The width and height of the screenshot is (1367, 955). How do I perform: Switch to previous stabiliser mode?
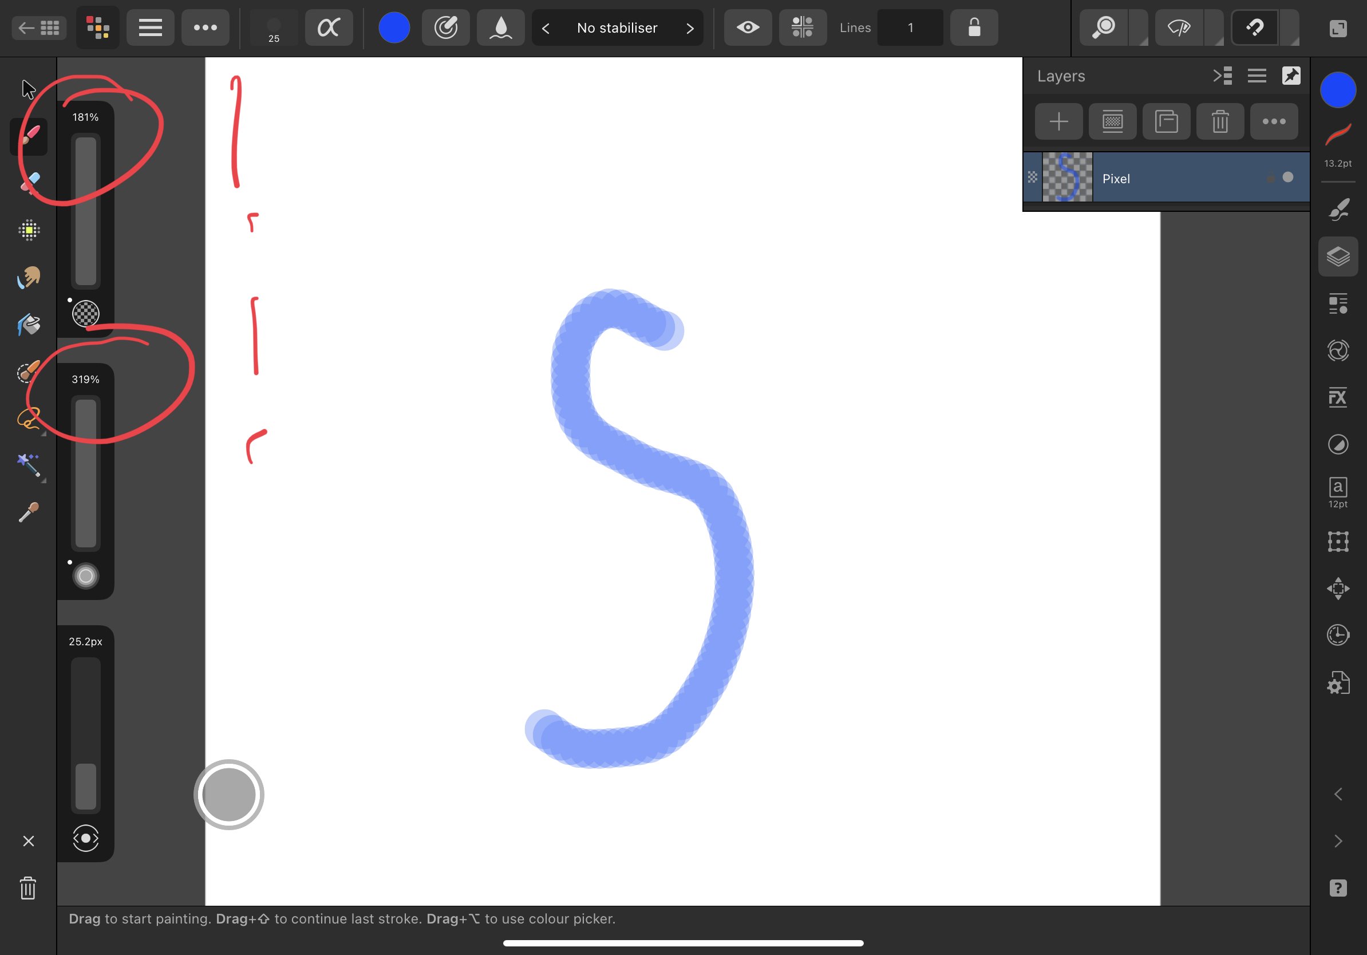pos(546,28)
